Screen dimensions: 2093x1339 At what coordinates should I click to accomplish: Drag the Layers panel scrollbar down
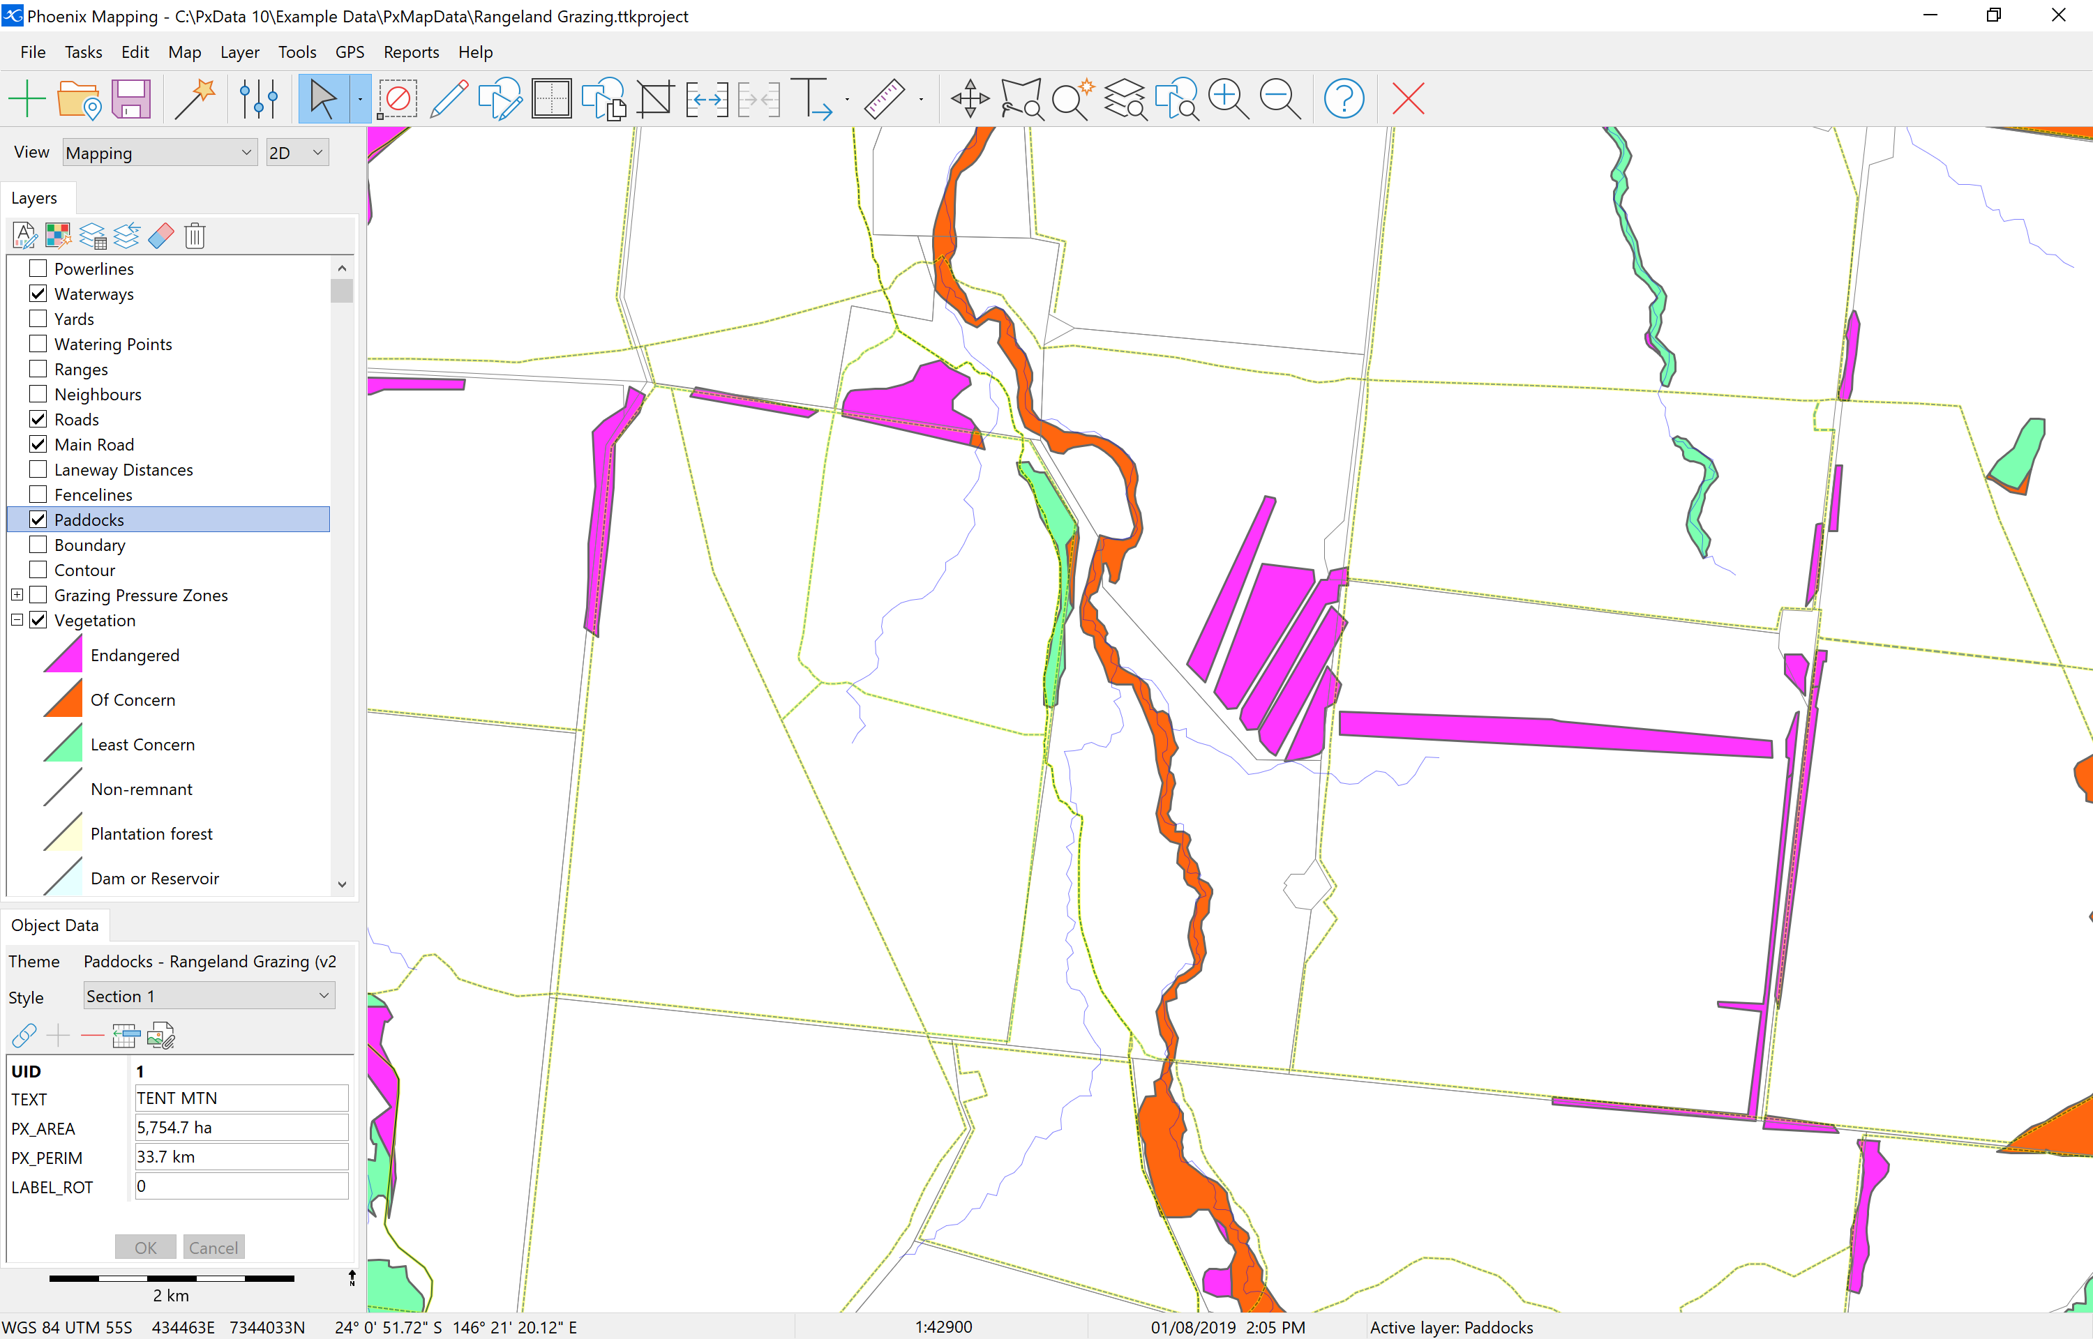[x=343, y=884]
